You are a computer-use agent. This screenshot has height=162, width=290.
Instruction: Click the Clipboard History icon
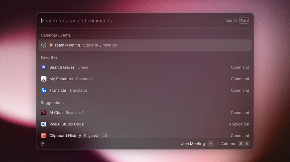(x=43, y=136)
